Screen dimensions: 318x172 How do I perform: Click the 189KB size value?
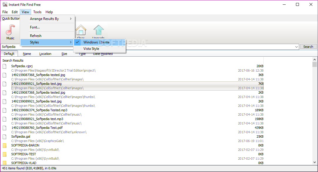click(259, 110)
